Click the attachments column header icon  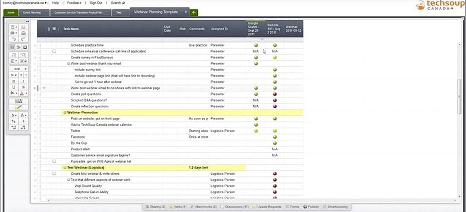pyautogui.click(x=49, y=29)
